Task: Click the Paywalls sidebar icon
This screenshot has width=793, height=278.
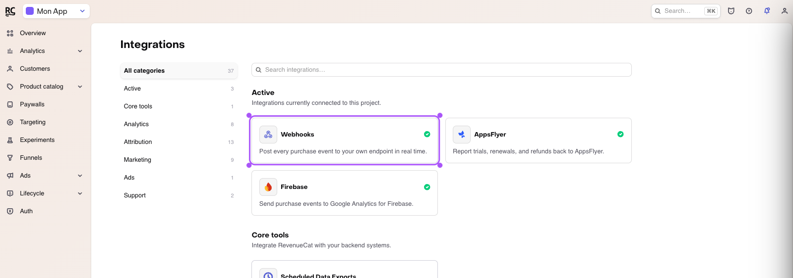Action: pyautogui.click(x=10, y=104)
